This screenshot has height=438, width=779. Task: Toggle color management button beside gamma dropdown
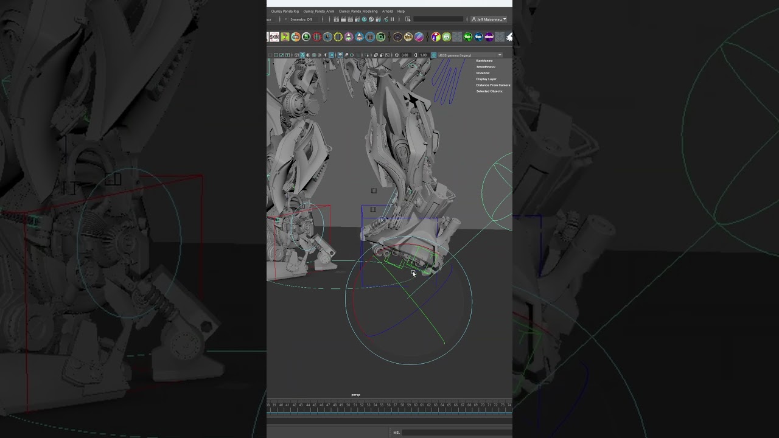tap(434, 55)
